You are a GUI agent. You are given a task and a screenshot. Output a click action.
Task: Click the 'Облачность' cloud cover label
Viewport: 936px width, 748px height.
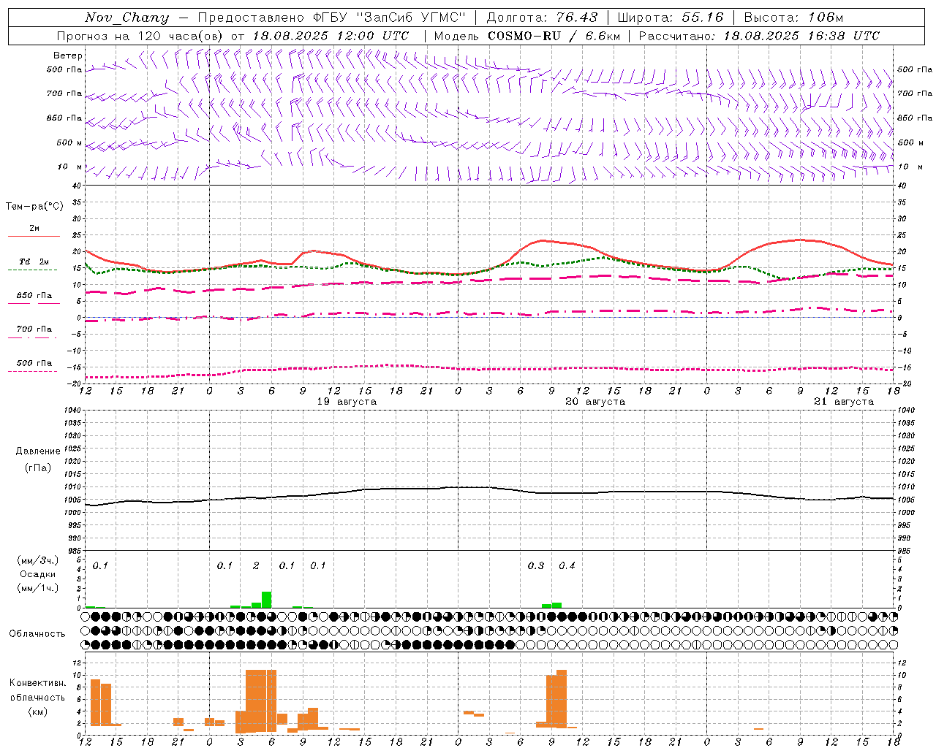tap(37, 634)
